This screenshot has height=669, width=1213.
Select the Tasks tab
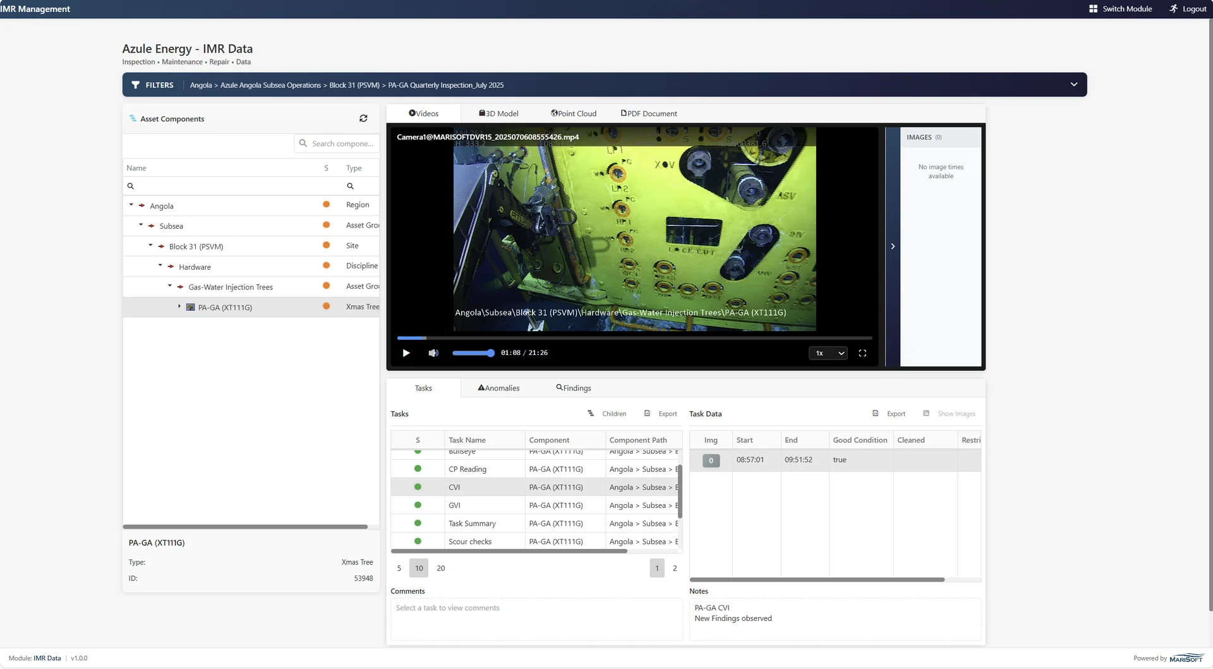(423, 388)
